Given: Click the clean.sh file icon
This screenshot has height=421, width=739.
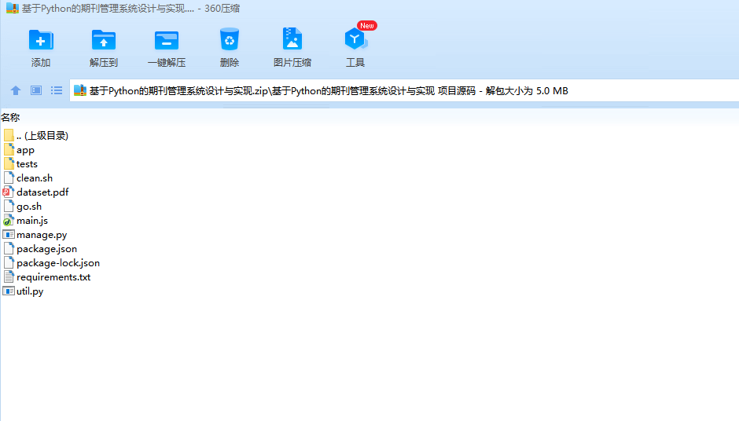Looking at the screenshot, I should point(9,178).
